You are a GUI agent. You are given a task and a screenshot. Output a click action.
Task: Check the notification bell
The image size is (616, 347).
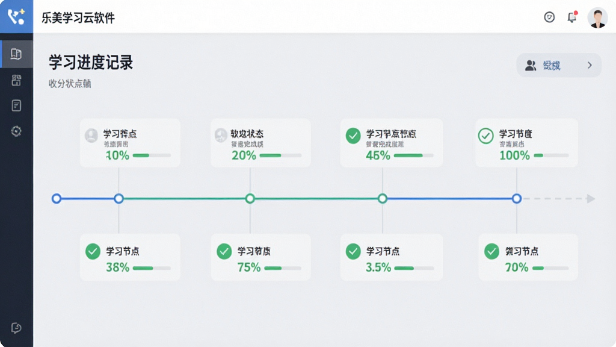pos(572,17)
